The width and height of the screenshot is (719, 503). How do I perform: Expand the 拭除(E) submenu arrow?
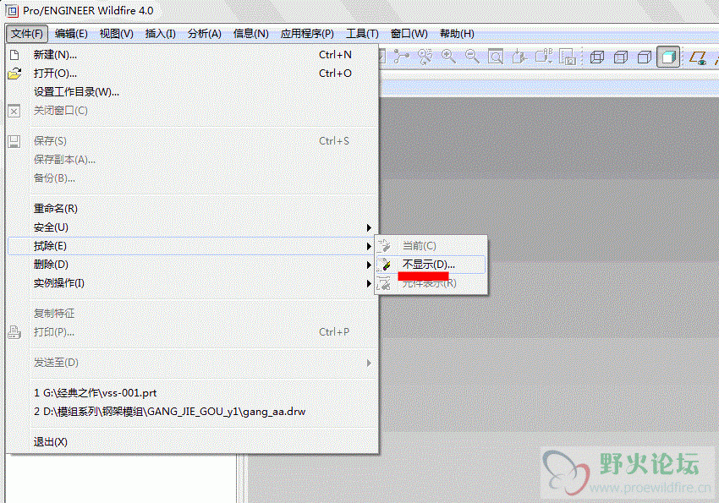pos(369,247)
